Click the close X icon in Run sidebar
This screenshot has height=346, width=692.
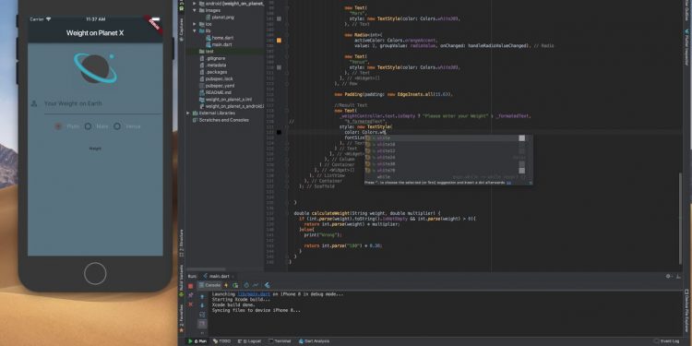(x=191, y=304)
